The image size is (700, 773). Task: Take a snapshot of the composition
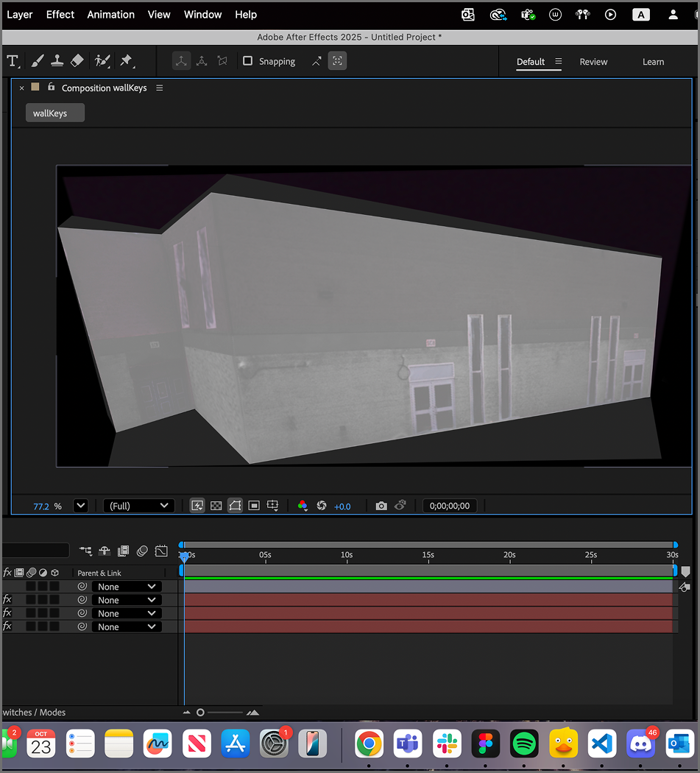coord(381,506)
